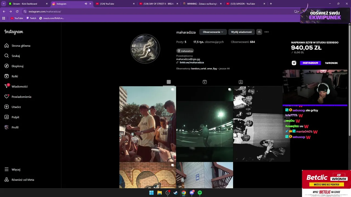Open Strona główna in Instagram sidebar

[18, 46]
